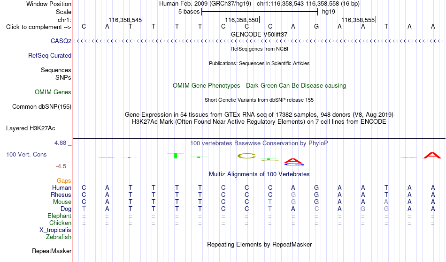Click the Chicken species row label
Viewport: 446px width, 262px height.
[60, 223]
